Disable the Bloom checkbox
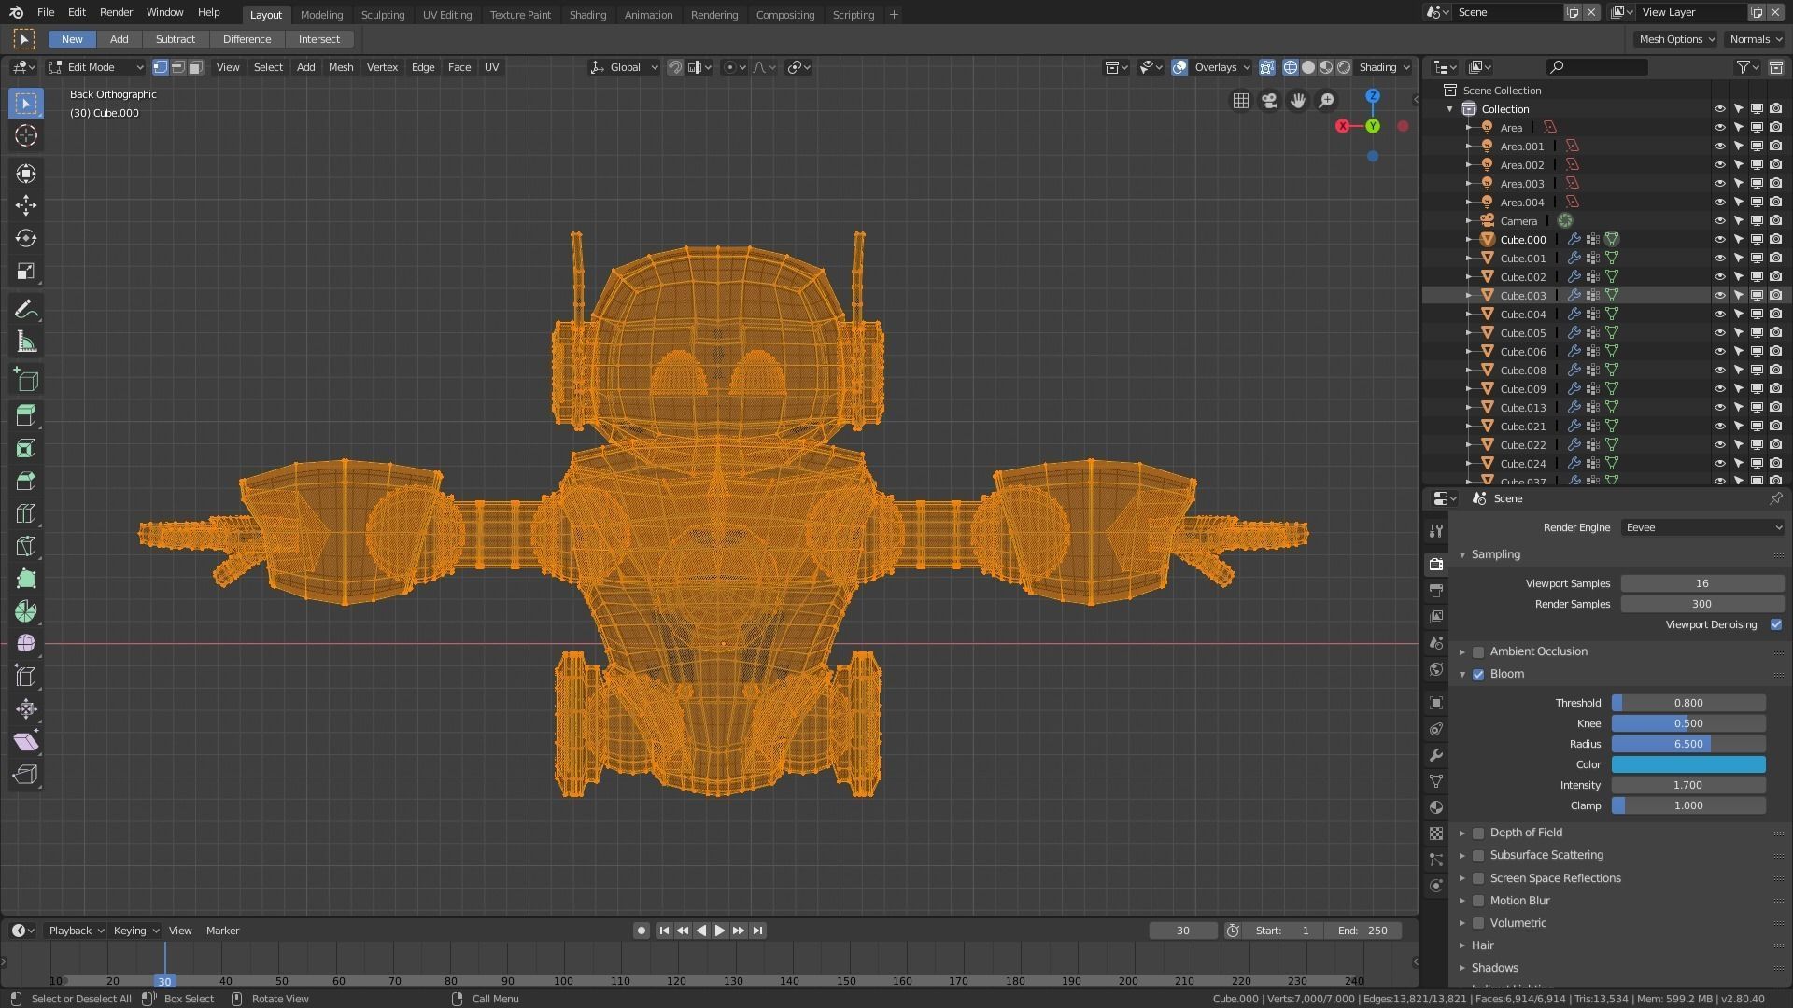 click(x=1478, y=674)
